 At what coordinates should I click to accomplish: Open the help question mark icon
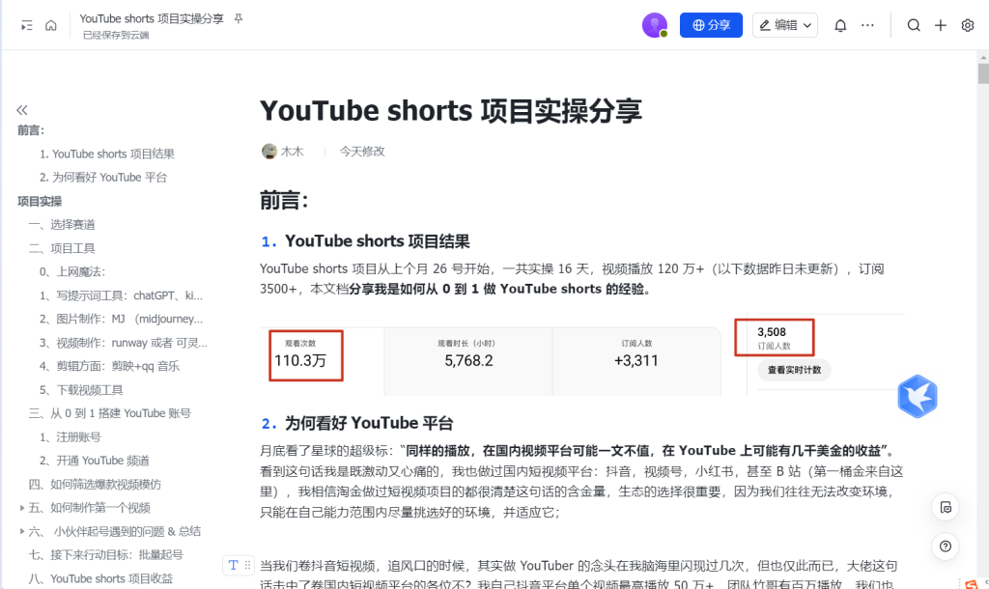(946, 546)
